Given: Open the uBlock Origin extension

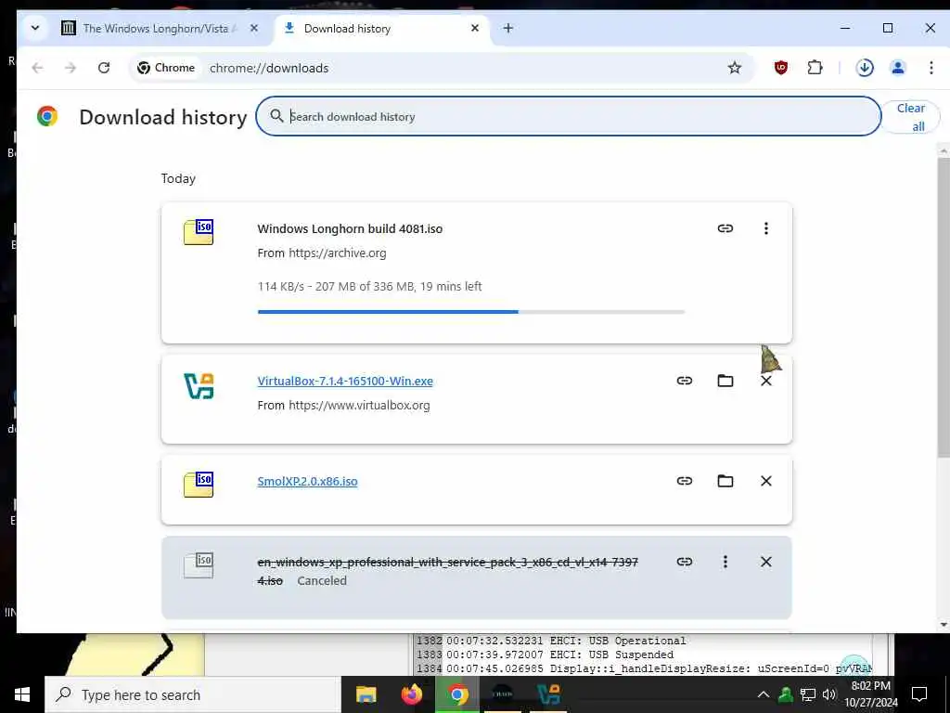Looking at the screenshot, I should coord(781,68).
